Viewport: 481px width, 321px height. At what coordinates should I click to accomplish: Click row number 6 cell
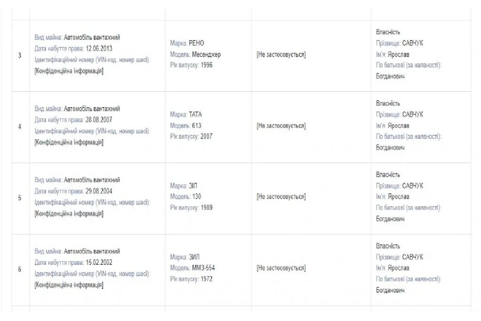pos(20,270)
